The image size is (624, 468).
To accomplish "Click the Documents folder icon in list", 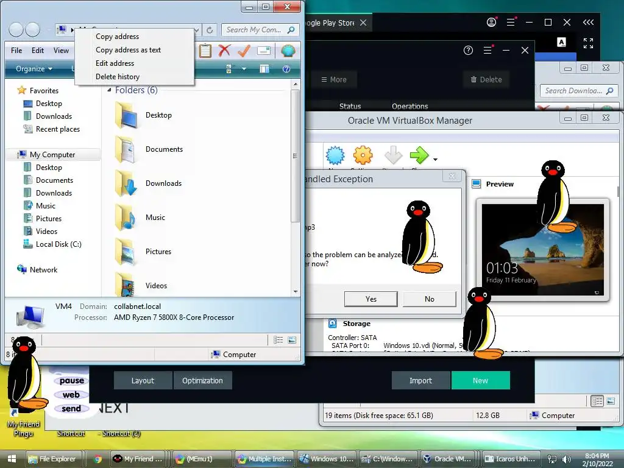I will pyautogui.click(x=126, y=149).
